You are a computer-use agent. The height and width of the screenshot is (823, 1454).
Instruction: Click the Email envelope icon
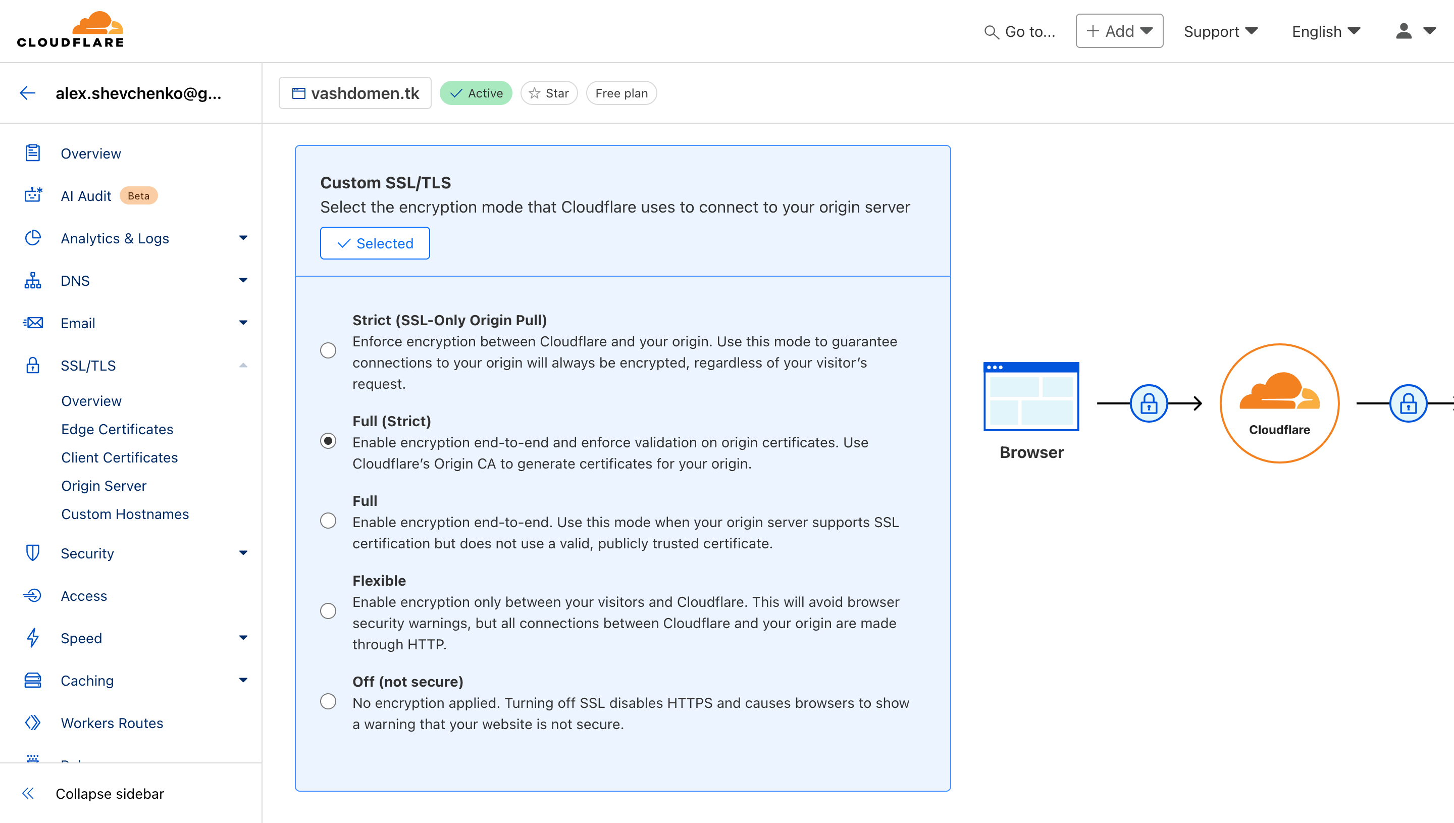tap(33, 323)
